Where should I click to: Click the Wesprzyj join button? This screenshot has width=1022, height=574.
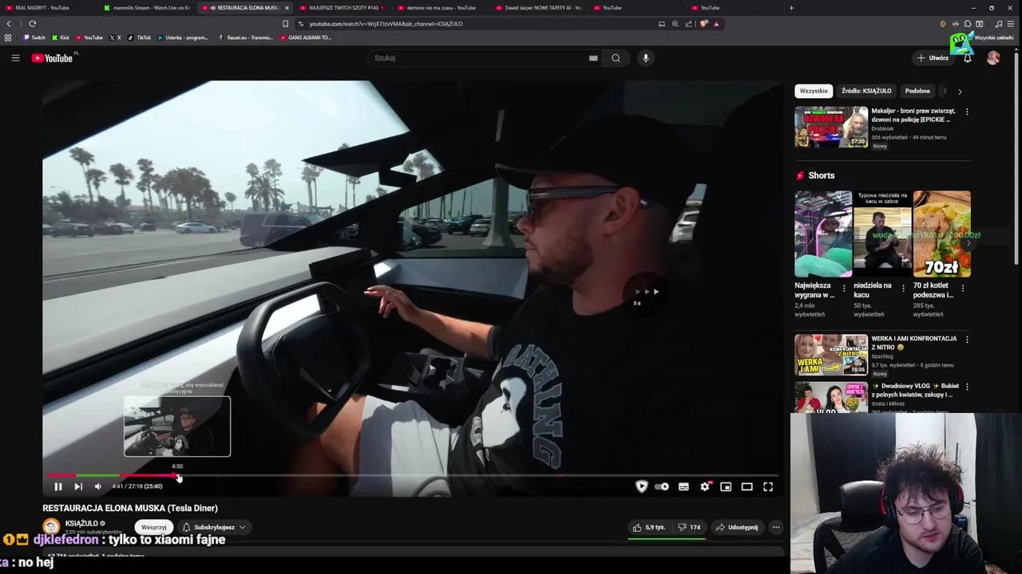pos(153,527)
